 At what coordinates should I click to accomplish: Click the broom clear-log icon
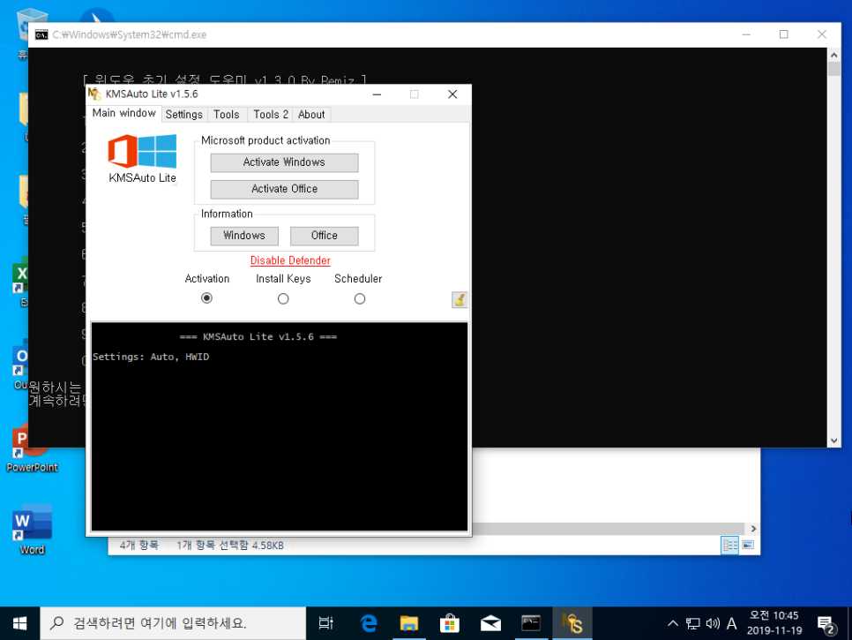click(x=460, y=300)
